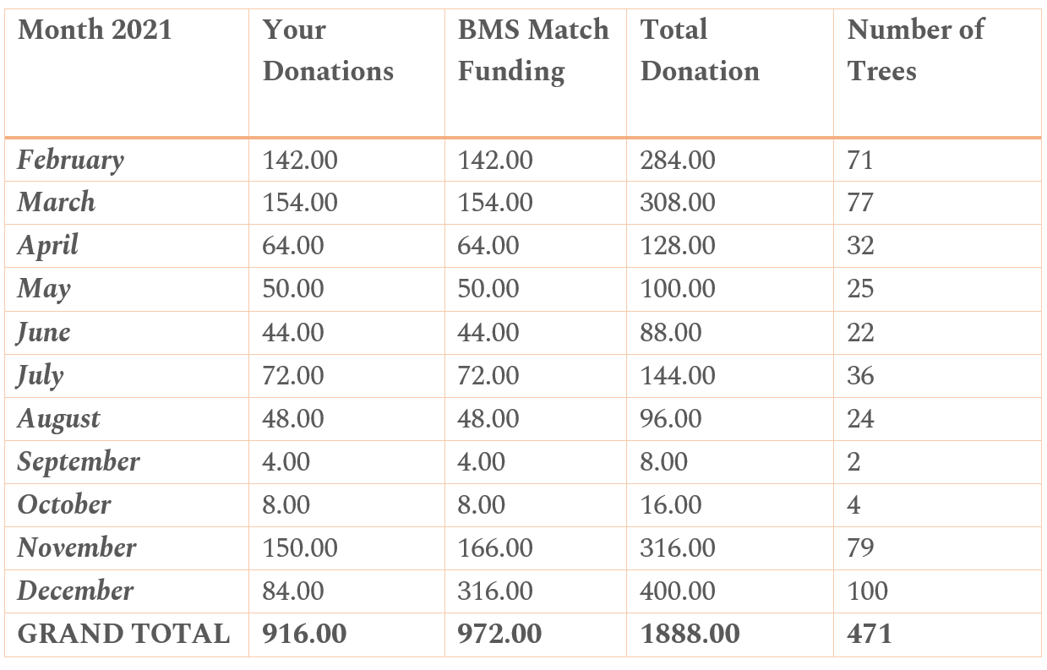Select the Month 2021 header cell
The height and width of the screenshot is (670, 1047).
(127, 73)
